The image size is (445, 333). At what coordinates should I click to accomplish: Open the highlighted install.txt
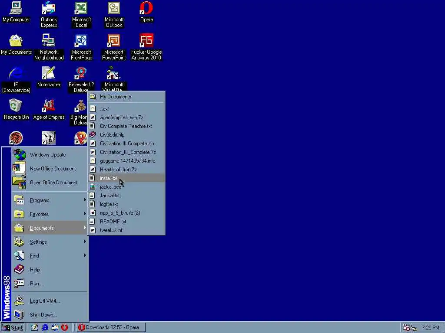tap(126, 178)
